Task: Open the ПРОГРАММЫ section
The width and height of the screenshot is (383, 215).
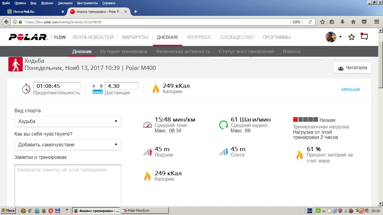Action: pyautogui.click(x=276, y=37)
